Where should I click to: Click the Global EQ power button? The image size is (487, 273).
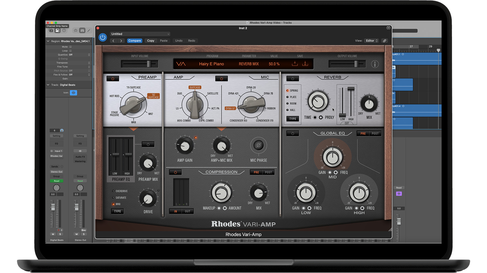point(292,133)
